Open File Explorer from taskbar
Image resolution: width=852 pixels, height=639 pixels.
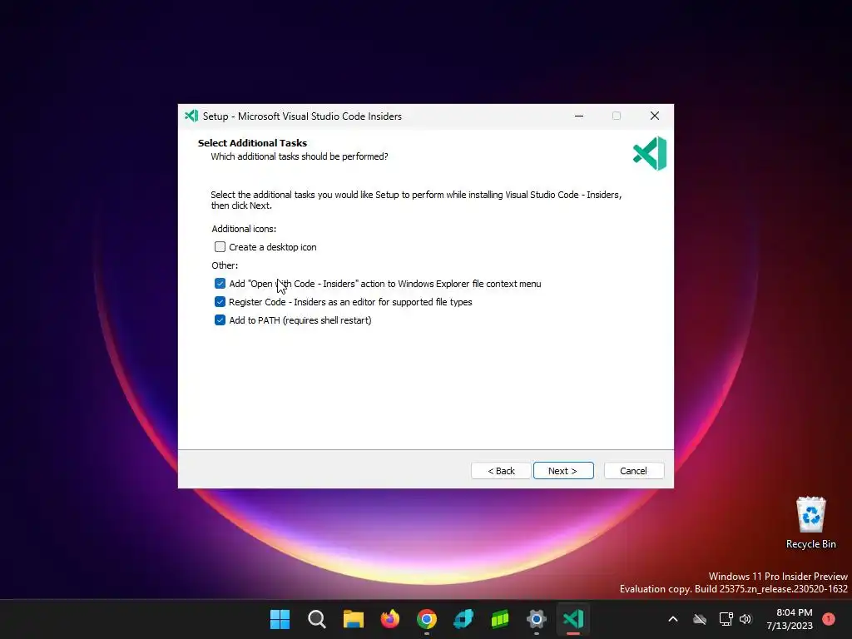pyautogui.click(x=353, y=619)
